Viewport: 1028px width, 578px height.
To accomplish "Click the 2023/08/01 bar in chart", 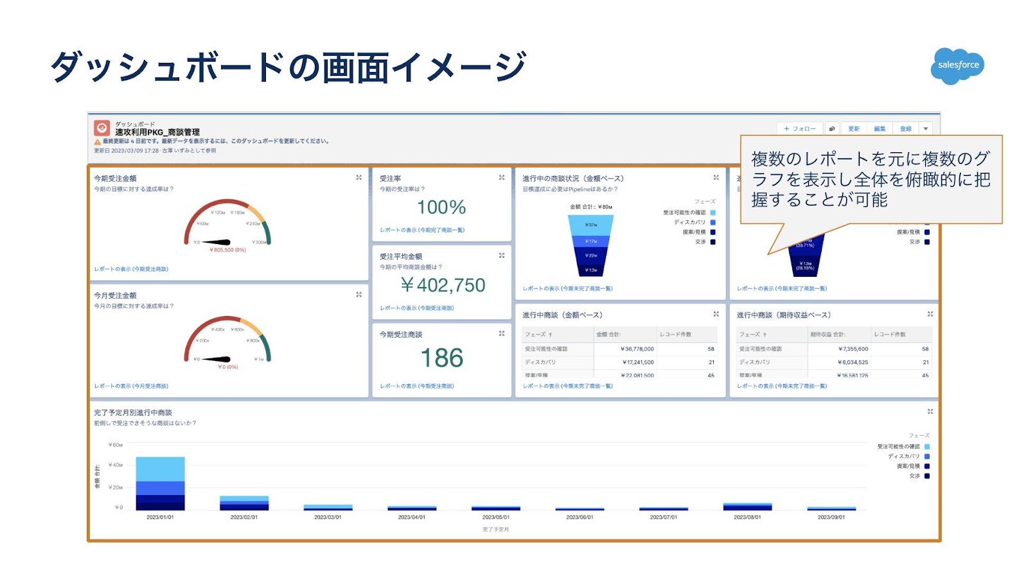I will [747, 507].
